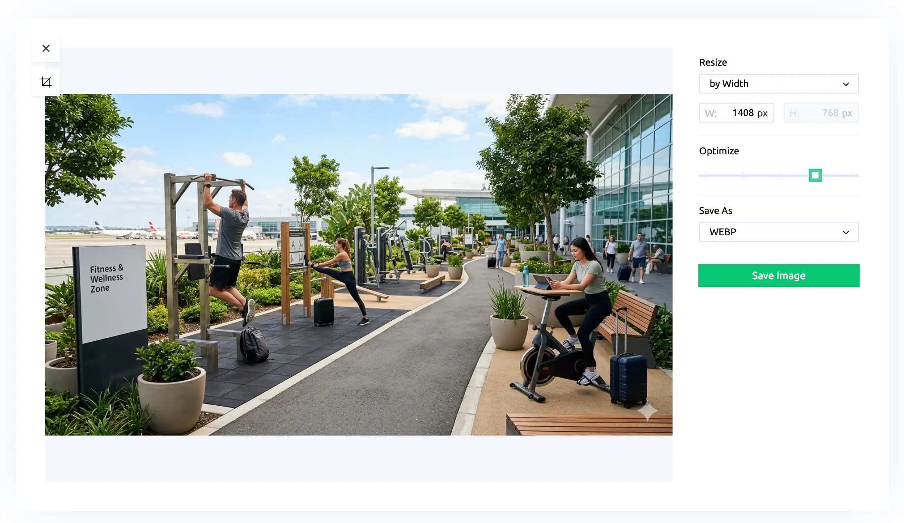The width and height of the screenshot is (904, 523).
Task: Set Optimize slider to its leftmost tick
Action: tap(706, 175)
